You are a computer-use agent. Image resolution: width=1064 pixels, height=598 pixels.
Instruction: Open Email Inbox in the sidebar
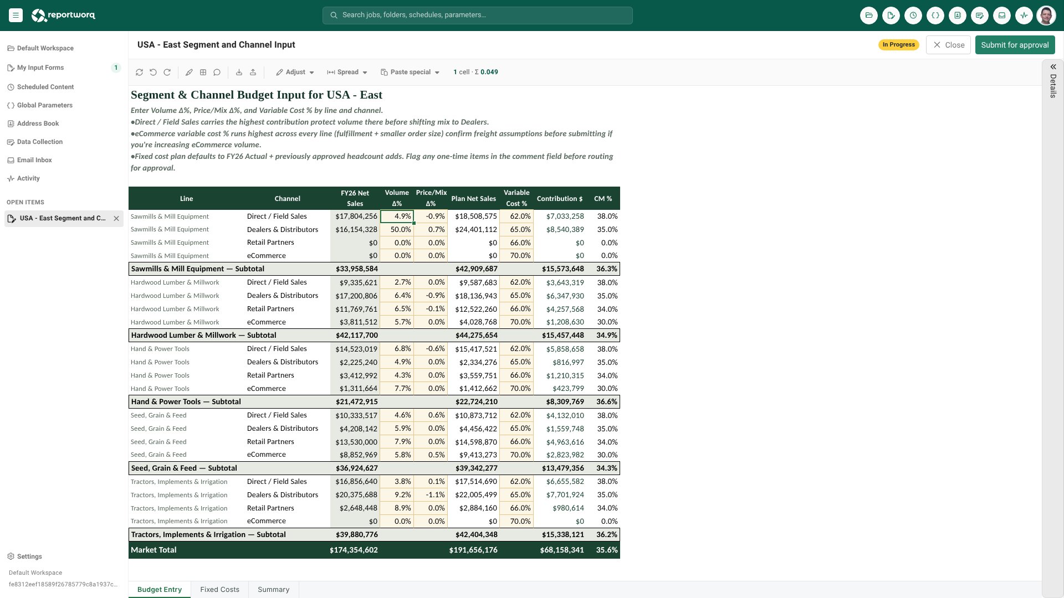coord(64,160)
